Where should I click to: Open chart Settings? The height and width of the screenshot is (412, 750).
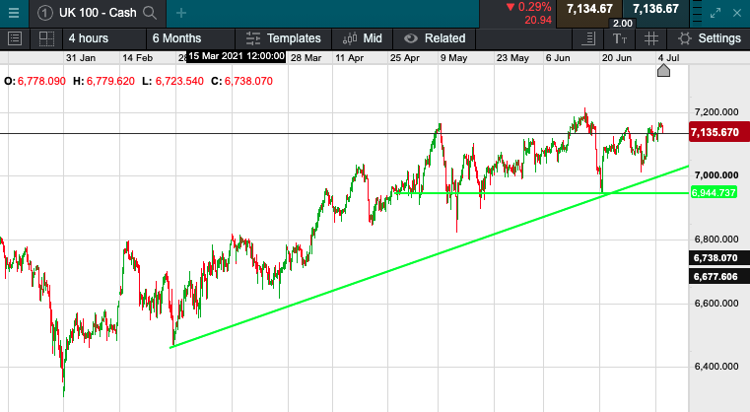point(710,38)
